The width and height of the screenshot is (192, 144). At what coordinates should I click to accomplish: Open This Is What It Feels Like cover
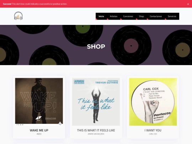click(x=96, y=102)
